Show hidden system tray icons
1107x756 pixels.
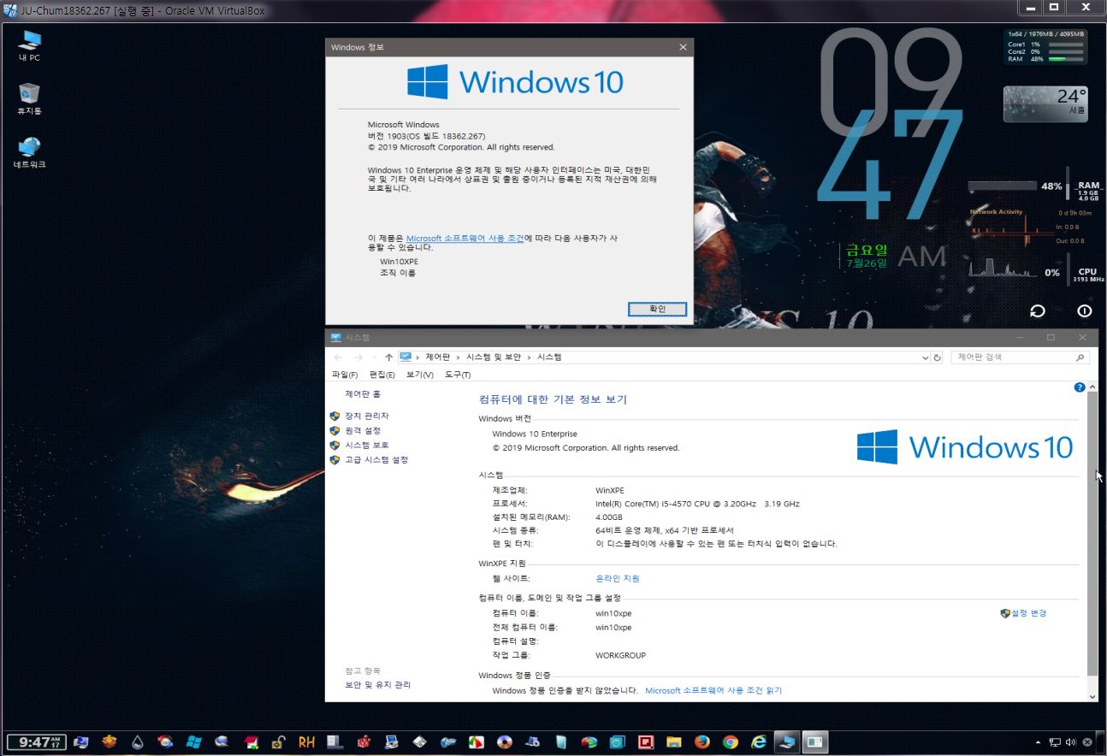pos(1039,742)
